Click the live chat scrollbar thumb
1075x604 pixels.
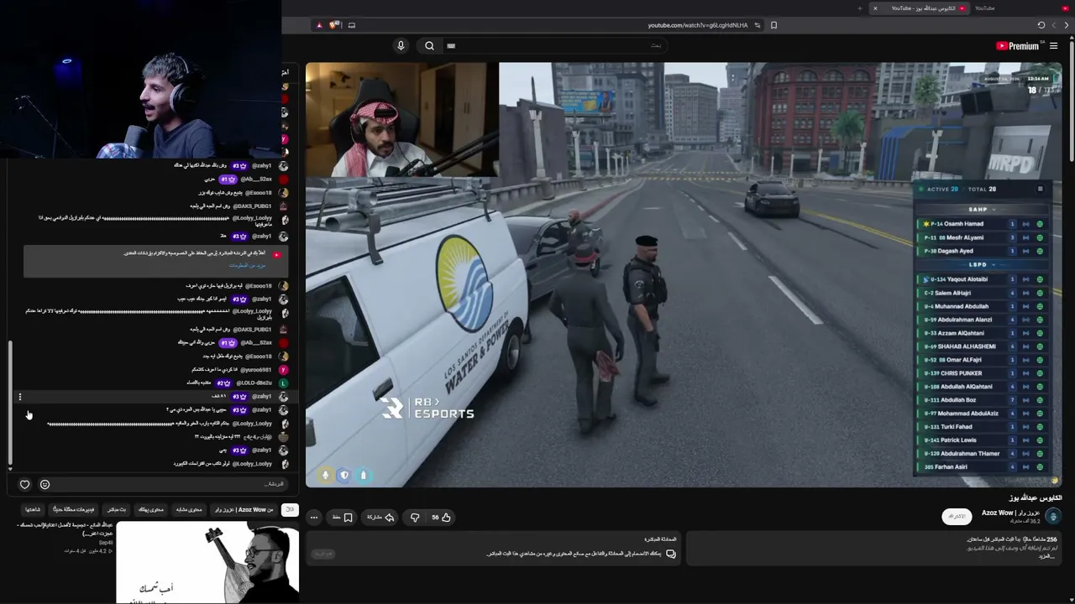[10, 404]
